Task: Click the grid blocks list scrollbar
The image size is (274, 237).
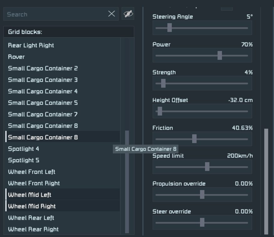Action: [x=127, y=182]
